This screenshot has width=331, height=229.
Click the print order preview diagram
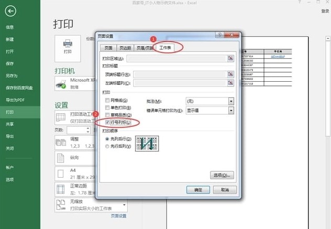[147, 144]
